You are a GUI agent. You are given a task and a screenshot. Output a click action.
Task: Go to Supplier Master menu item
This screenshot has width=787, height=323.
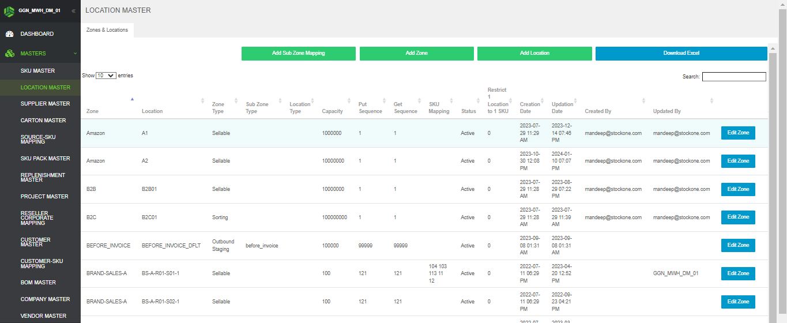45,104
